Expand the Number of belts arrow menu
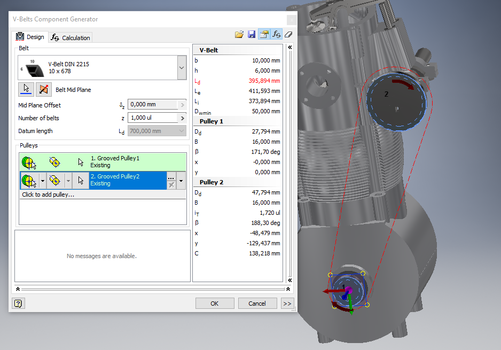Image resolution: width=501 pixels, height=350 pixels. [182, 118]
